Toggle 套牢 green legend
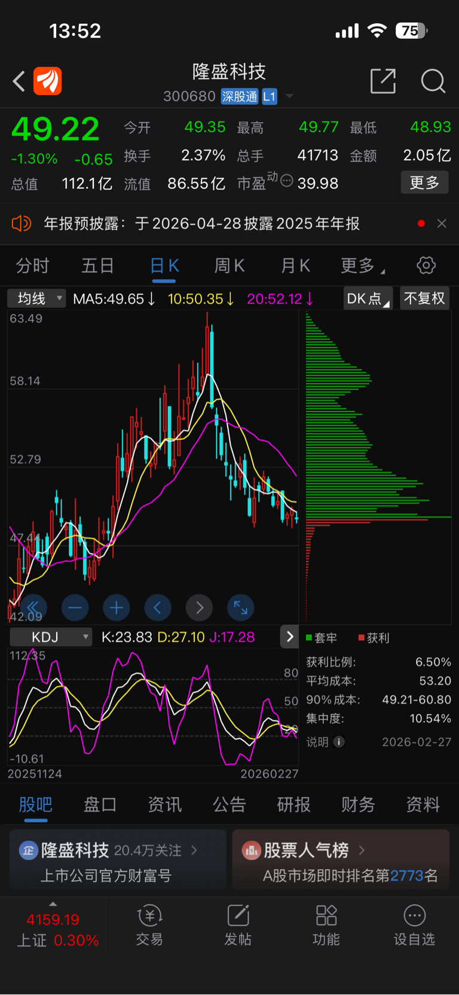The width and height of the screenshot is (459, 995). pyautogui.click(x=322, y=638)
